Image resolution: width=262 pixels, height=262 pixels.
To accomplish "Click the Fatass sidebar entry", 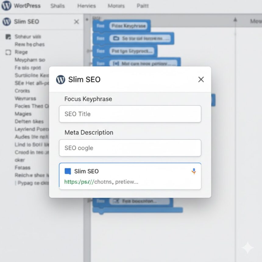I will 23,167.
